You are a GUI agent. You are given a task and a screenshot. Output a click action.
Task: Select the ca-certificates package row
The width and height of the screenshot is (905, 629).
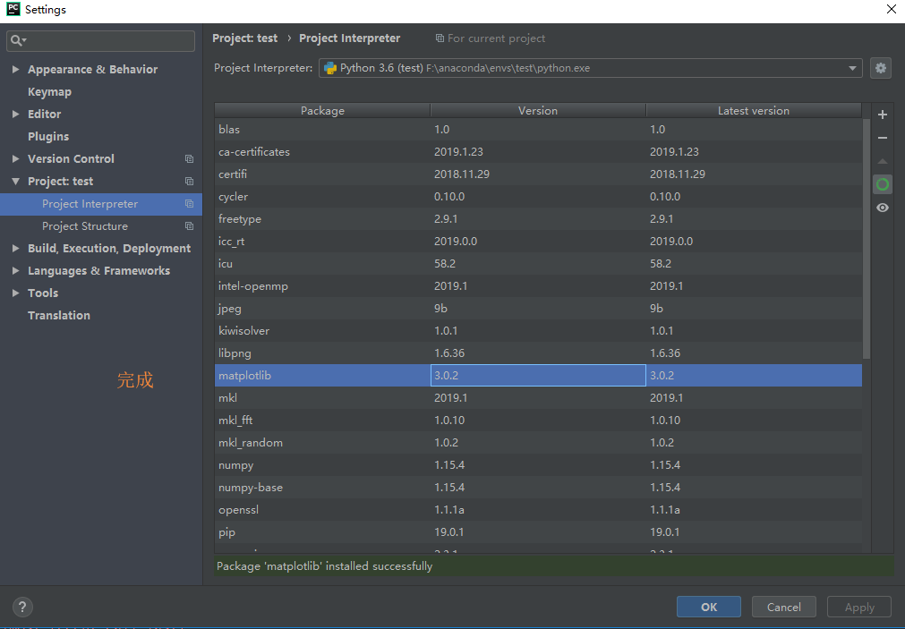[538, 152]
